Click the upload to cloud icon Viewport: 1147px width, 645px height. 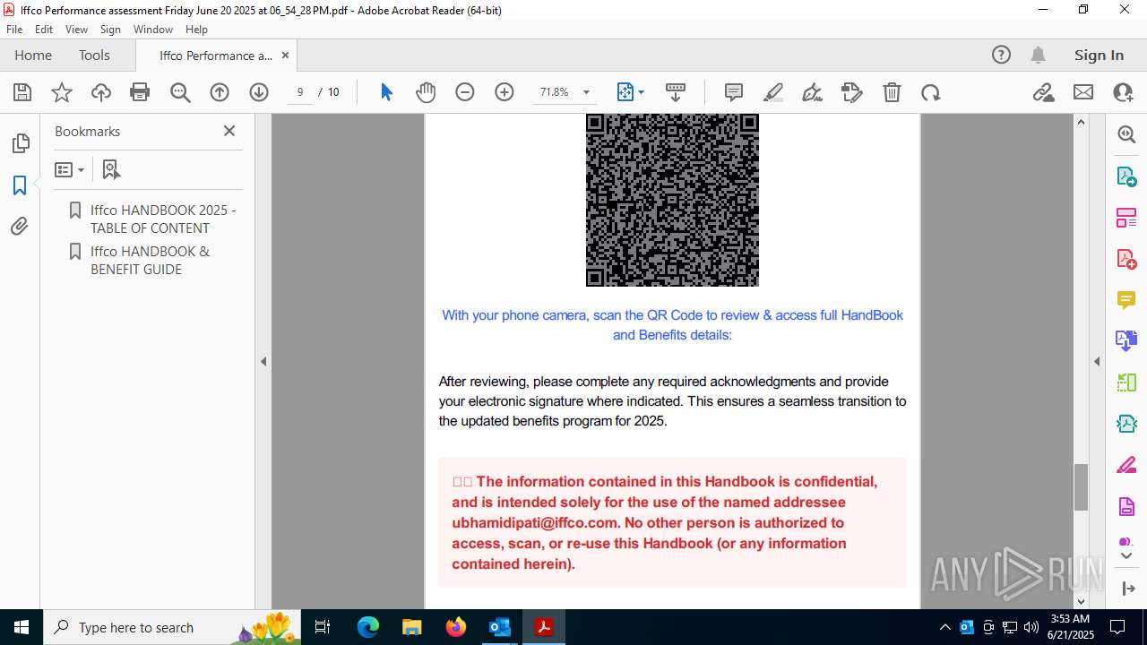pos(101,92)
